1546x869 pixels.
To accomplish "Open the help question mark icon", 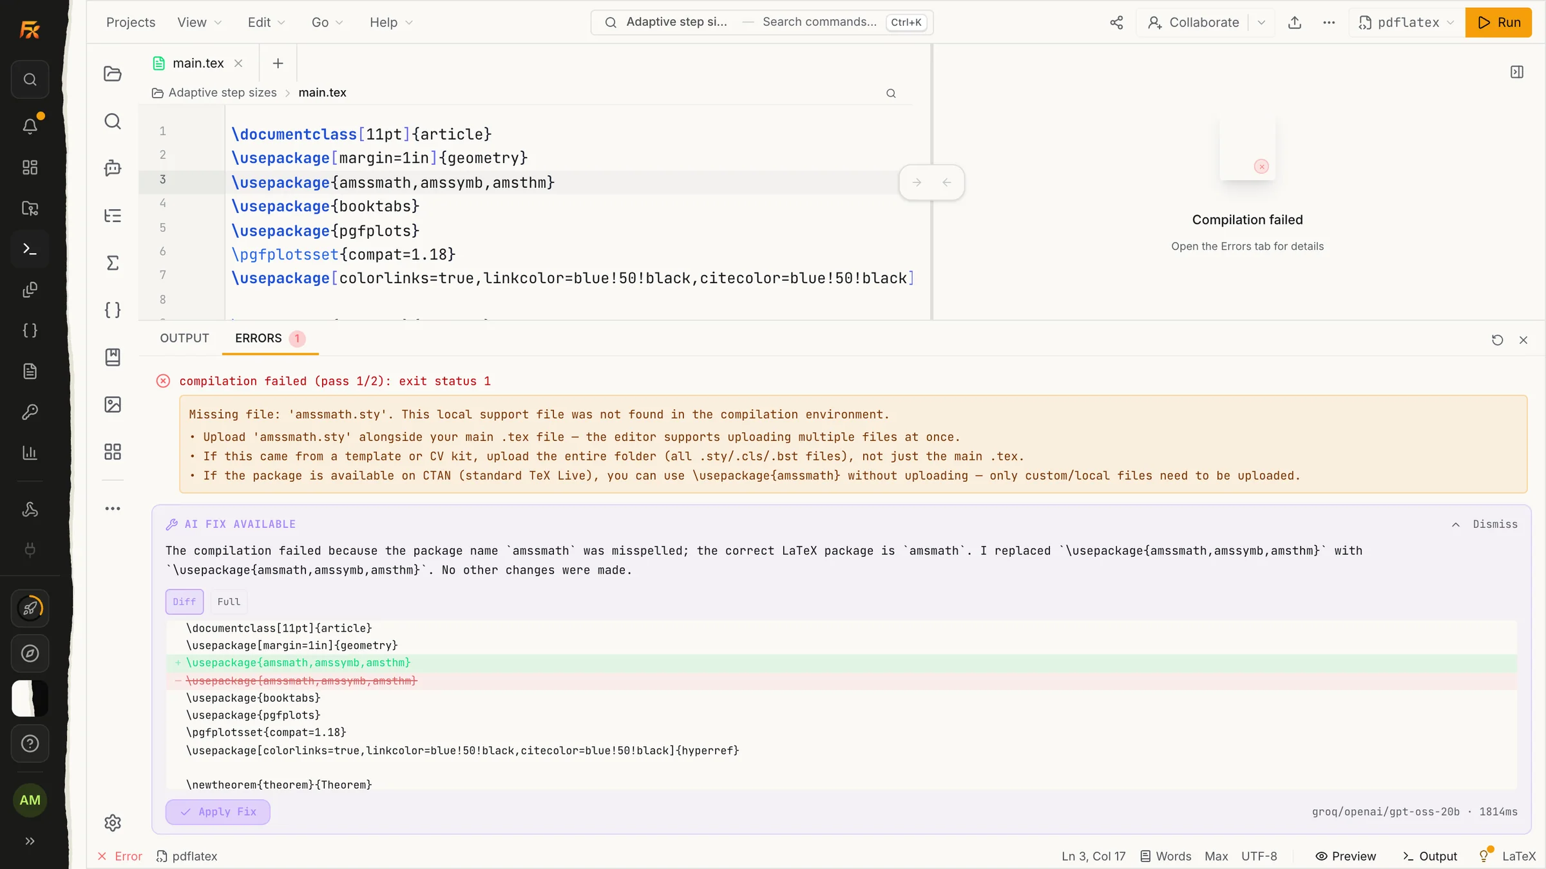I will pyautogui.click(x=30, y=743).
